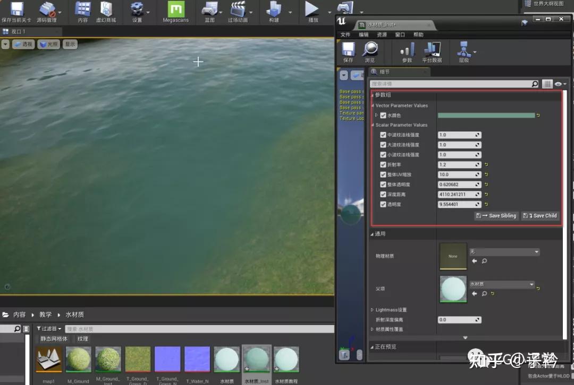
Task: Open the Browse (浏览) icon to locate asset
Action: point(370,50)
